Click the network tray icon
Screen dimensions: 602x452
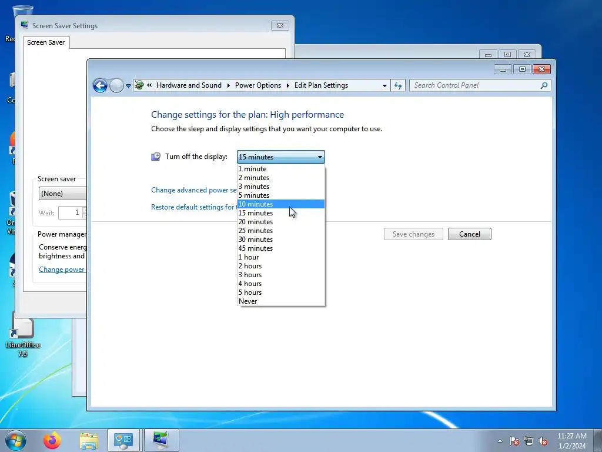[529, 441]
